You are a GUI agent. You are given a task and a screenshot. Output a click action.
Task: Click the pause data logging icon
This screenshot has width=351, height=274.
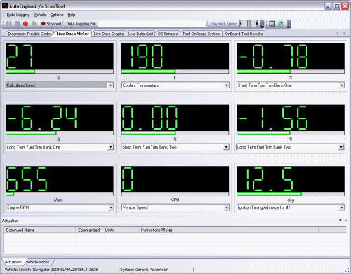pyautogui.click(x=9, y=24)
